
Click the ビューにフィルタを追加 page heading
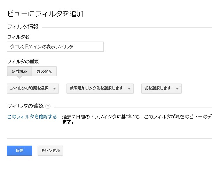click(x=45, y=14)
